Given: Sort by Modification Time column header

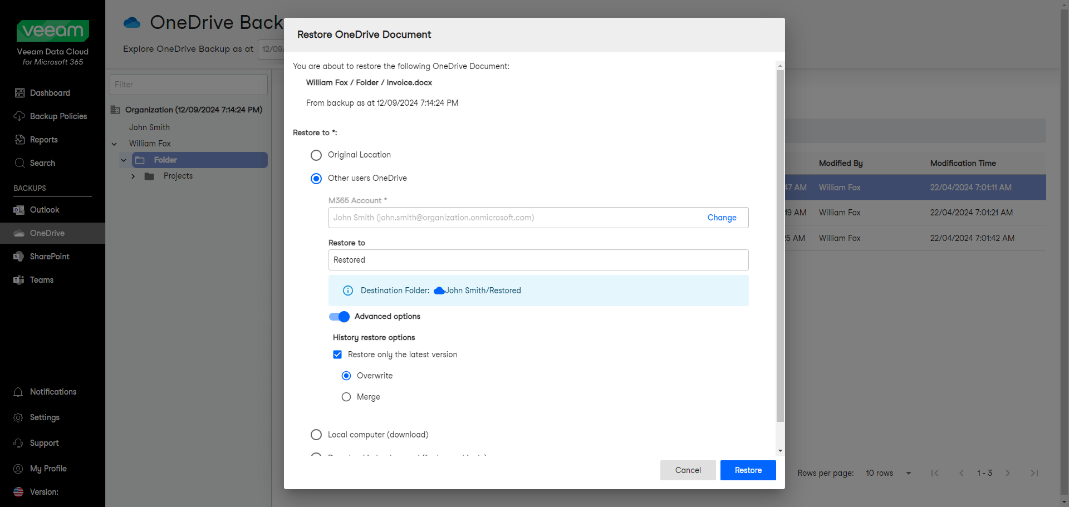Looking at the screenshot, I should (x=963, y=163).
